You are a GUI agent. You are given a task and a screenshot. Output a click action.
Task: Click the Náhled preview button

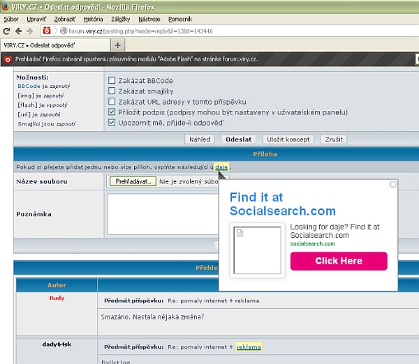[200, 139]
